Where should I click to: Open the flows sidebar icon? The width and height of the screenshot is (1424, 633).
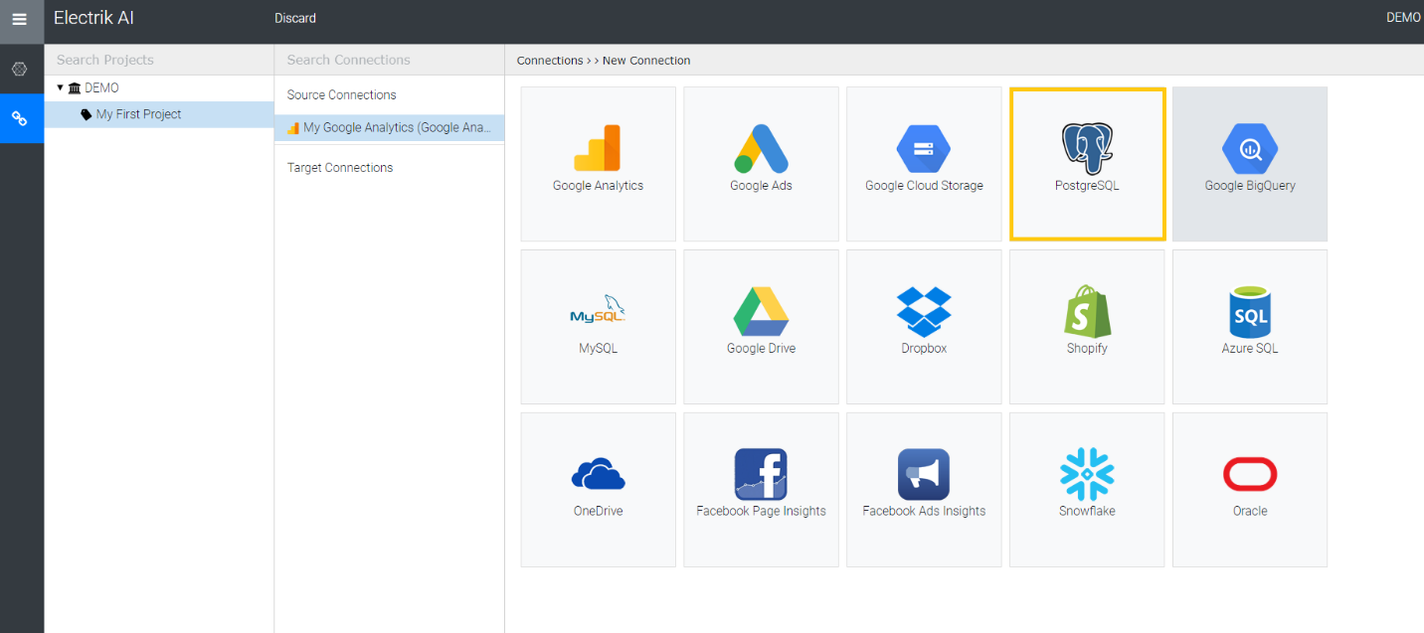coord(20,70)
